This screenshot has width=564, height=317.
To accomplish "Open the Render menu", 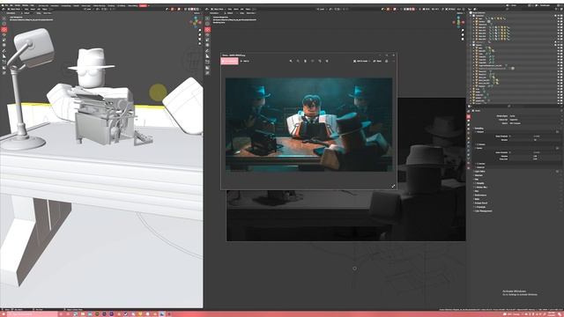I will pos(18,5).
